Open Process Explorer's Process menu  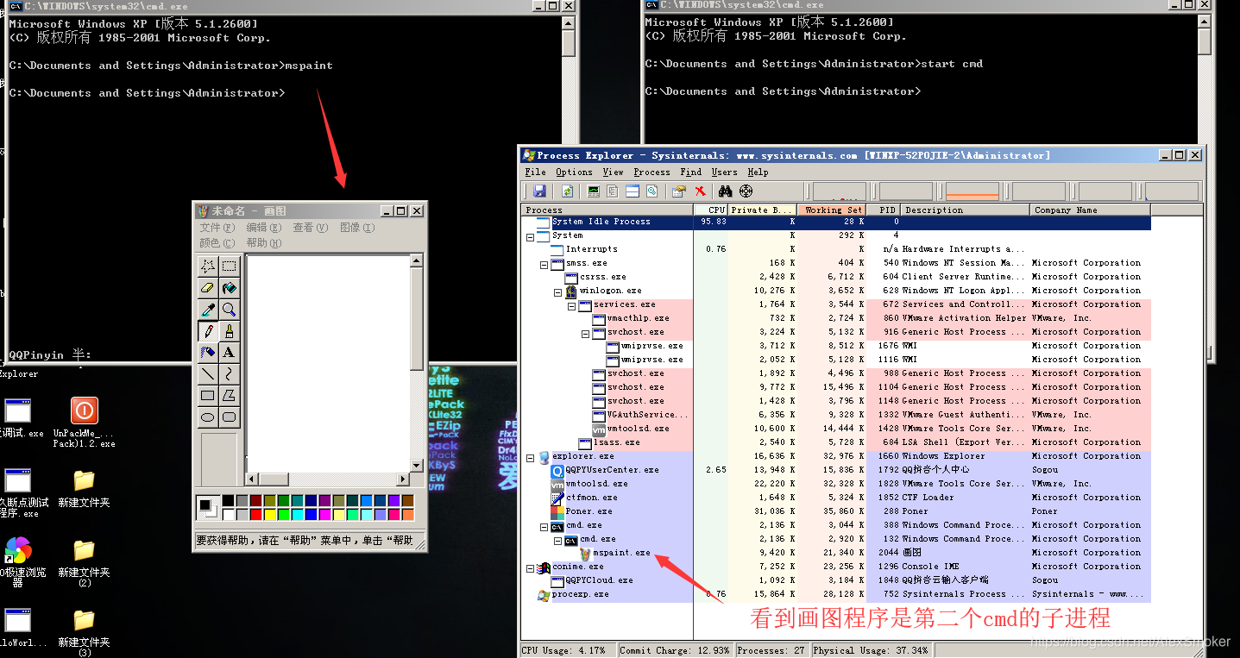coord(651,172)
